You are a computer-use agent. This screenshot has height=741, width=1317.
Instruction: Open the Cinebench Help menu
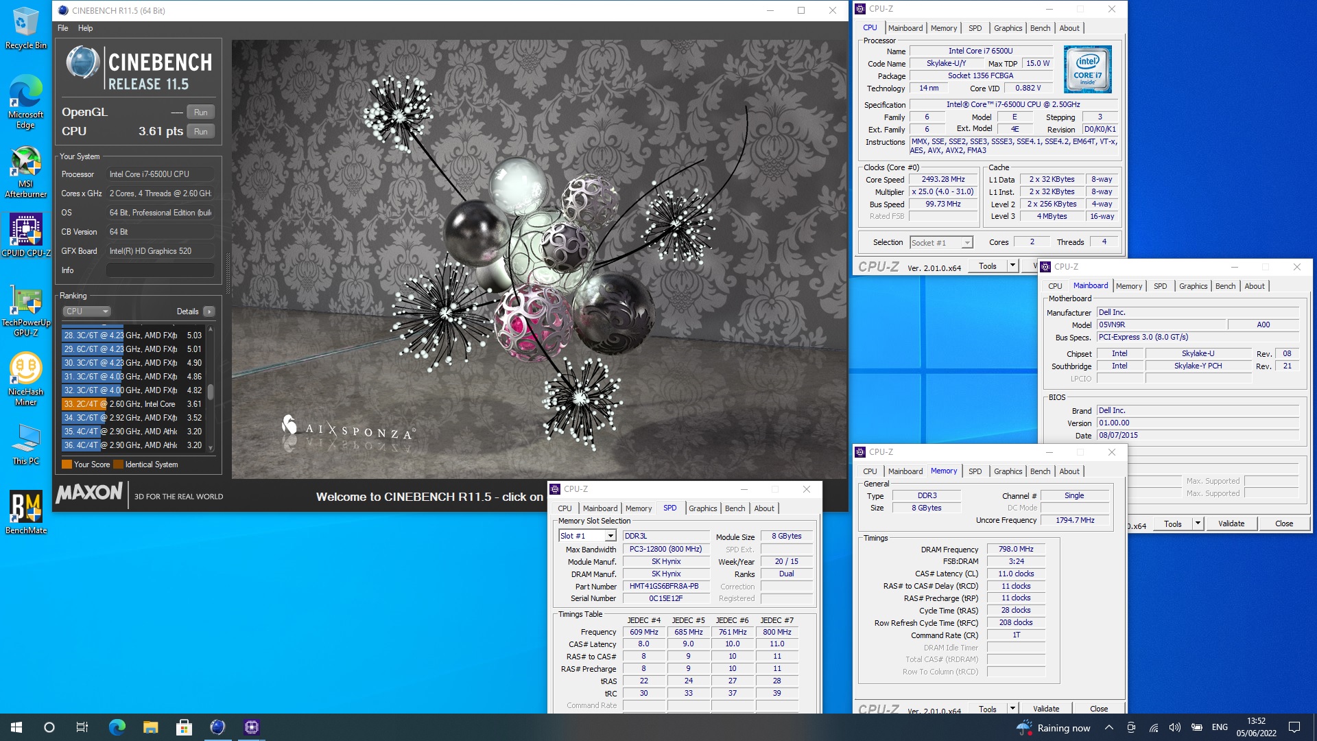85,28
